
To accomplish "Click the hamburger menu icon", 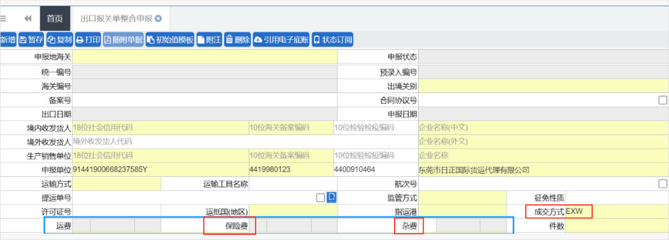I will click(x=2, y=19).
